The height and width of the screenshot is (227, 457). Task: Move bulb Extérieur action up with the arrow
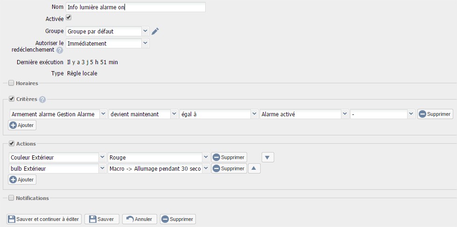coord(254,168)
